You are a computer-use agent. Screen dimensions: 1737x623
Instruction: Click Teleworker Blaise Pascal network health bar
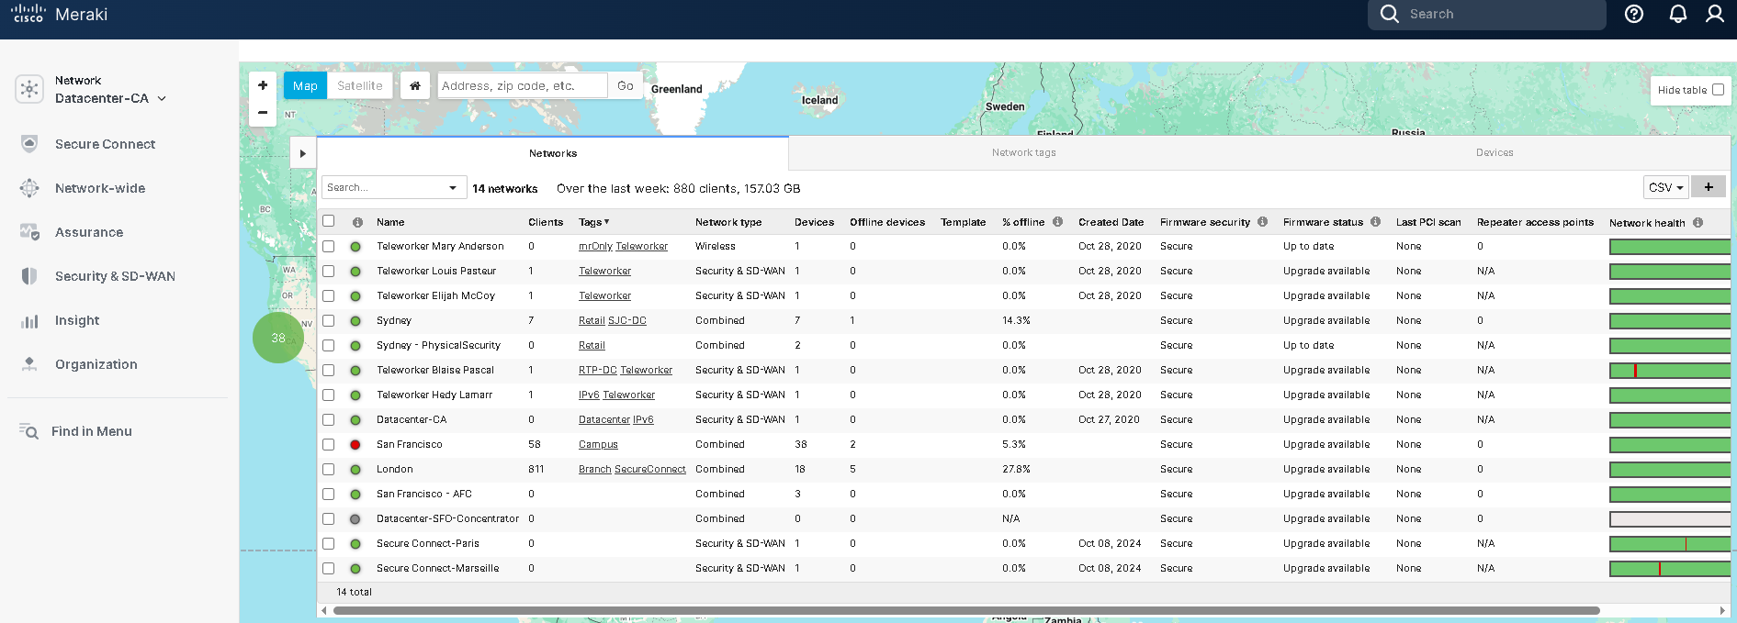1670,370
